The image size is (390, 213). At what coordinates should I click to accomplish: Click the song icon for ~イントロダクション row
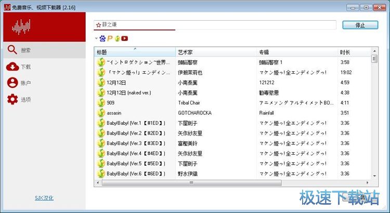pos(101,62)
